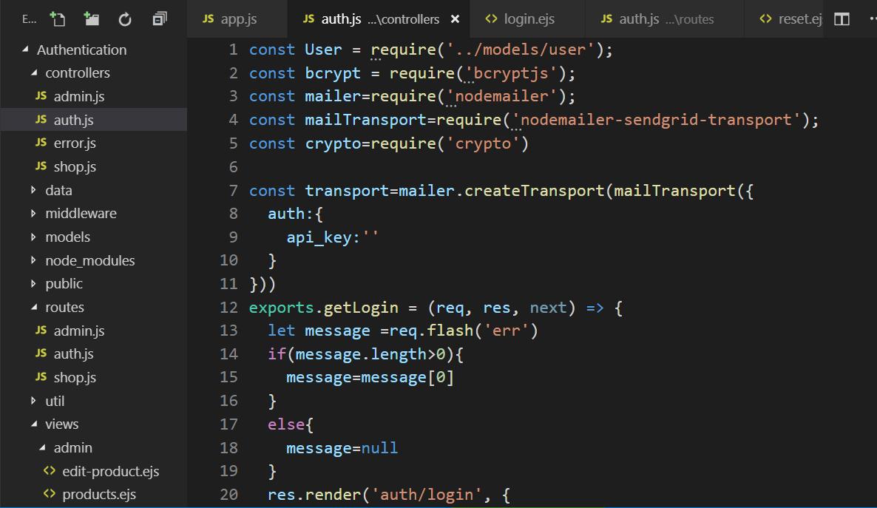
Task: Collapse the views folder
Action: coord(34,424)
